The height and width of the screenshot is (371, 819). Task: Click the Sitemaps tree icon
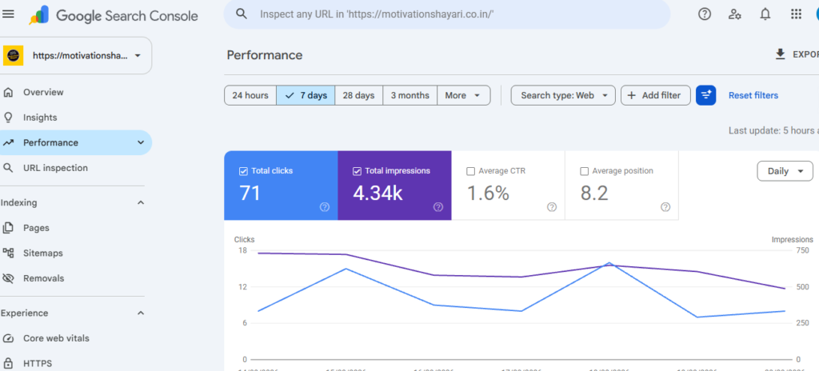8,253
